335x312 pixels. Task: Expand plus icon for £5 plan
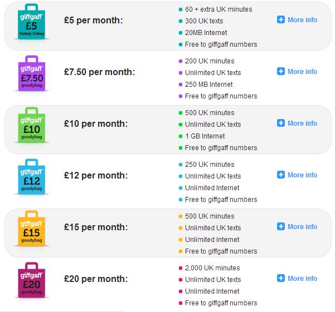(281, 19)
